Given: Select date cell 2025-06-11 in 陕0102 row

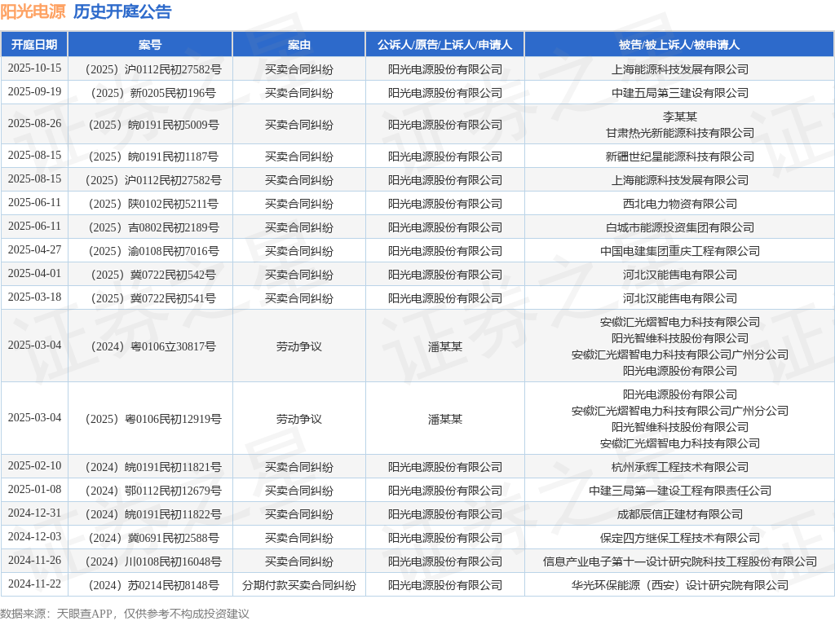Looking at the screenshot, I should 34,203.
